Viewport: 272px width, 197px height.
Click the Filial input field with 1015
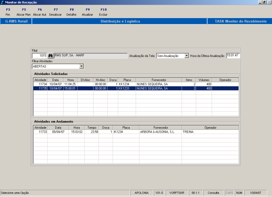pos(39,56)
